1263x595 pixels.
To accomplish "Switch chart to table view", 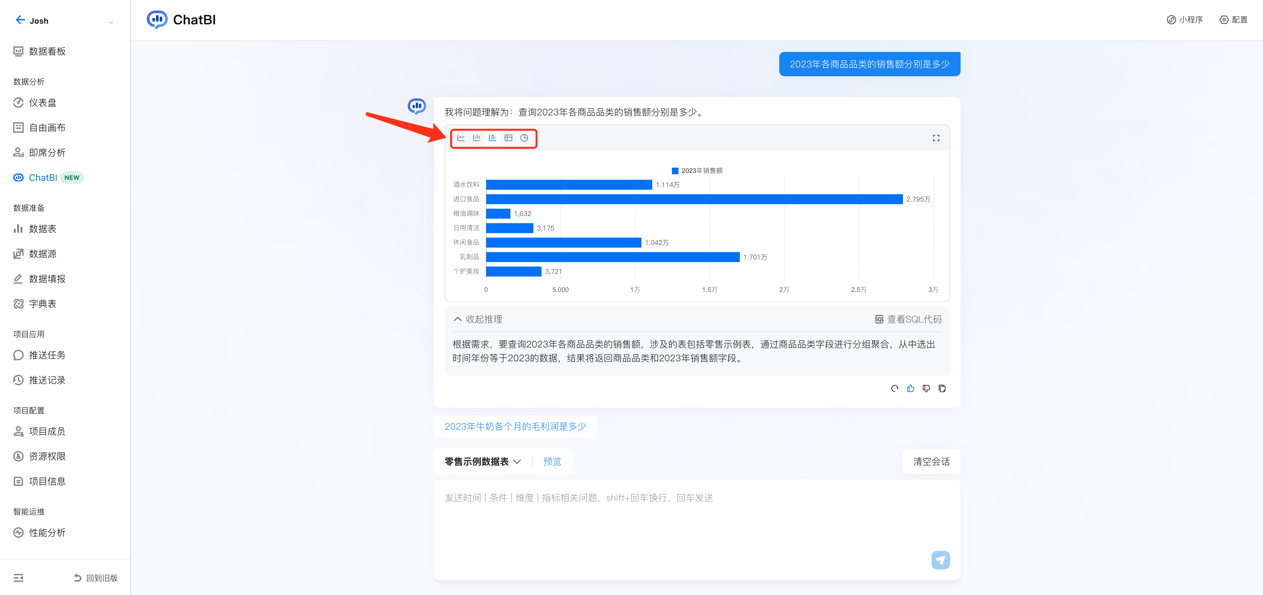I will [508, 138].
